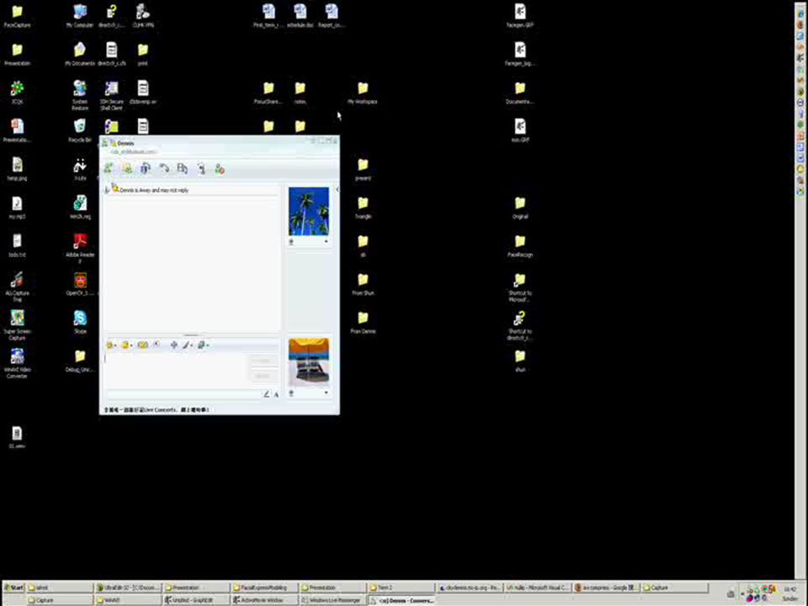Click the Send button in the conversation
This screenshot has height=606, width=808.
[263, 361]
